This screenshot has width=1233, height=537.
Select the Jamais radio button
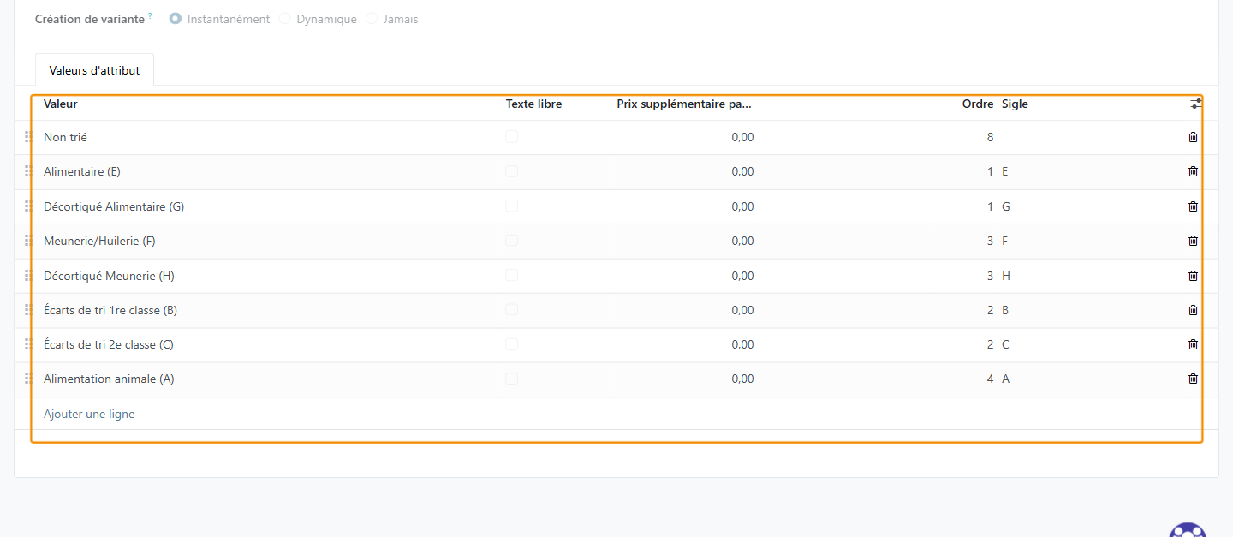coord(372,19)
